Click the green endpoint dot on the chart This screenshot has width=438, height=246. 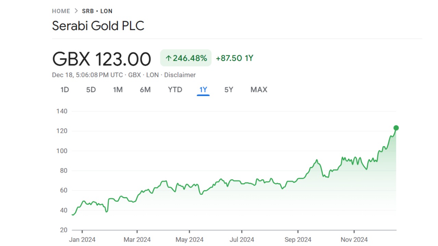click(396, 128)
